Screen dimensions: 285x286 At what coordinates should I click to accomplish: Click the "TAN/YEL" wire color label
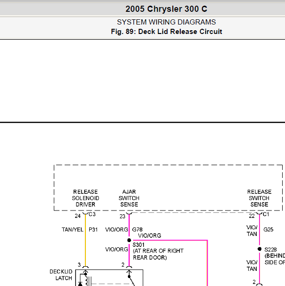[72, 230]
